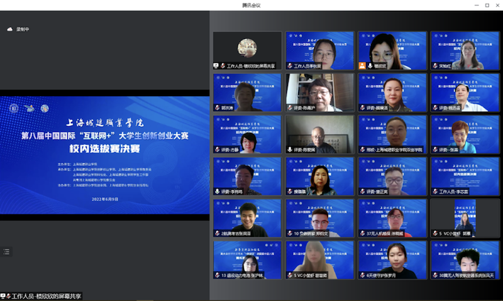Click the screen-share icon in bottom-left sharing label
The height and width of the screenshot is (301, 503).
pos(3,296)
